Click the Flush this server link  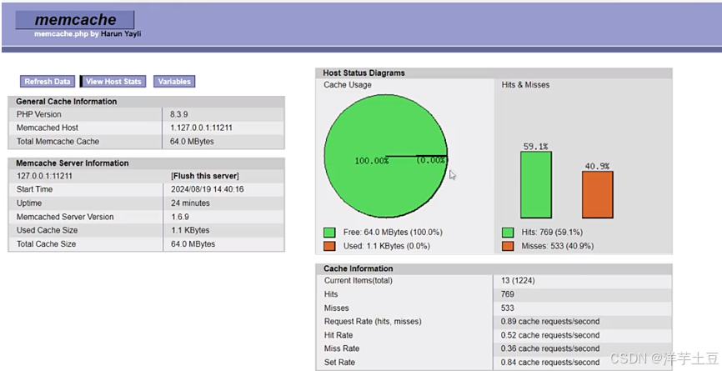pyautogui.click(x=205, y=176)
